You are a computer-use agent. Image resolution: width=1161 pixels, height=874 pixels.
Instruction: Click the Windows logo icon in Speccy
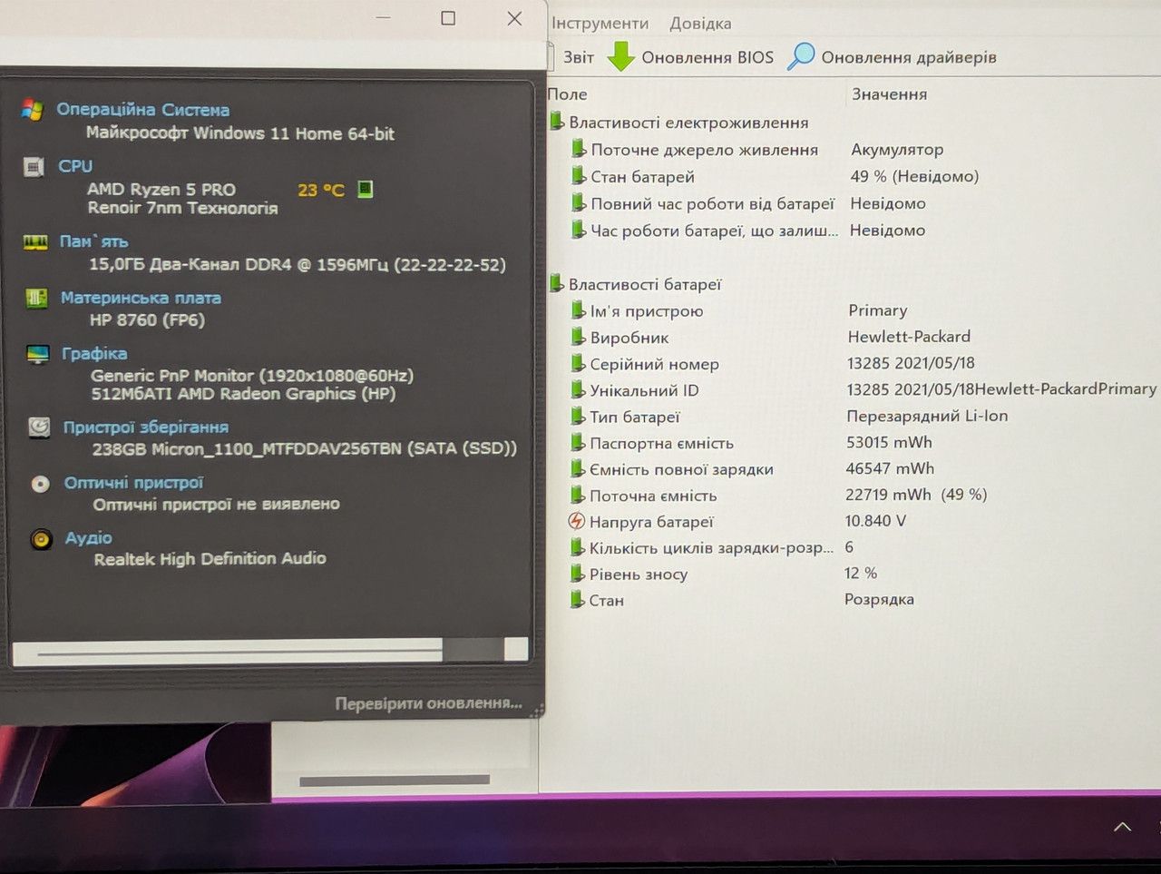point(33,110)
